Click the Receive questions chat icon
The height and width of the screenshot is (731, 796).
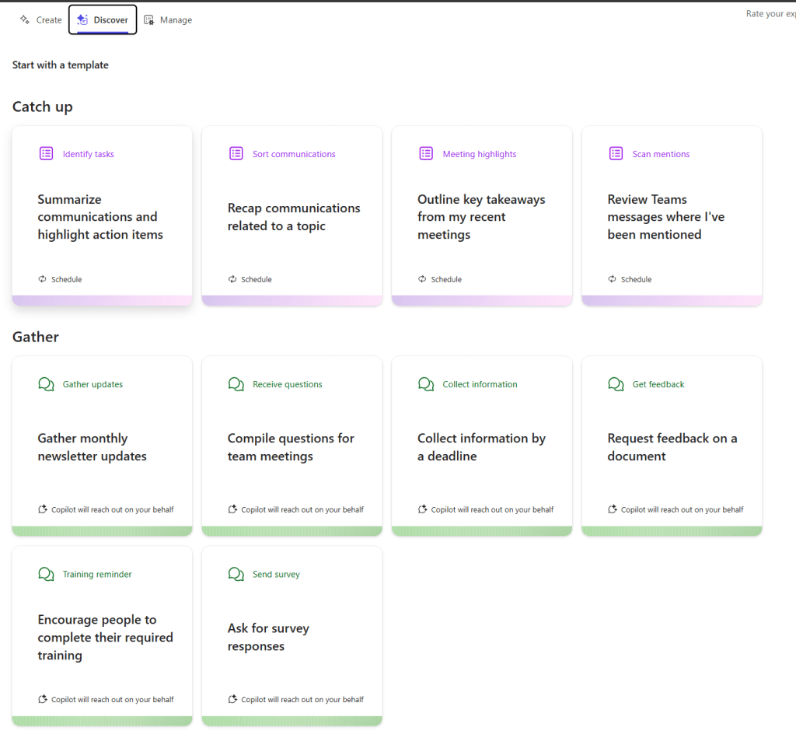tap(236, 384)
